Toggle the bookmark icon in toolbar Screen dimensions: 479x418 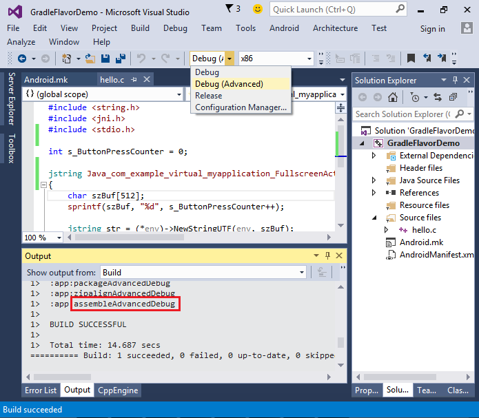[411, 58]
